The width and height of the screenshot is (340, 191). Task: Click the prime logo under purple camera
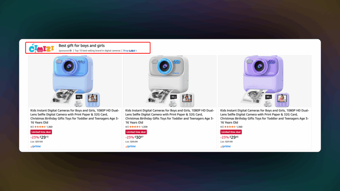[x=225, y=146]
